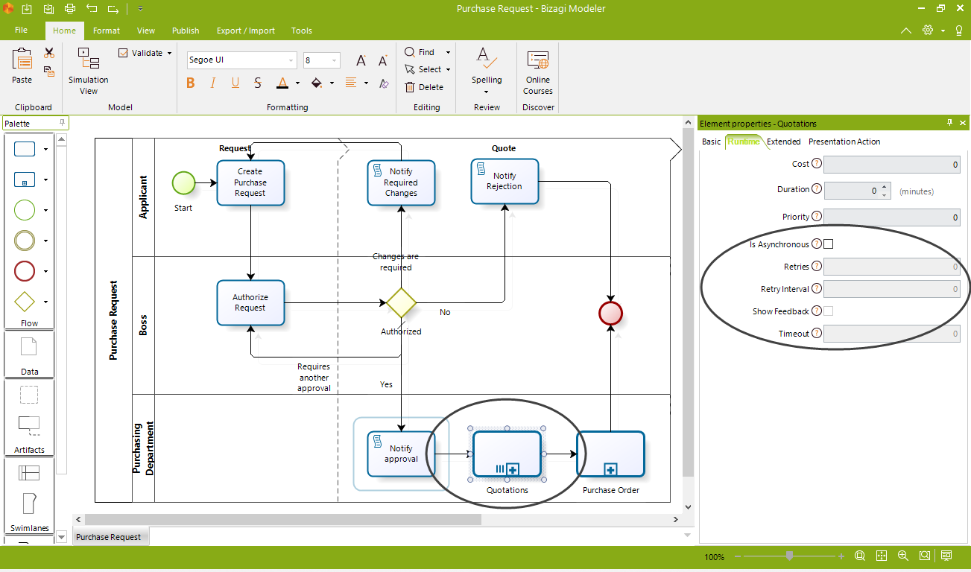Viewport: 971px width, 572px height.
Task: Open text alignment dropdown arrow
Action: pos(366,83)
